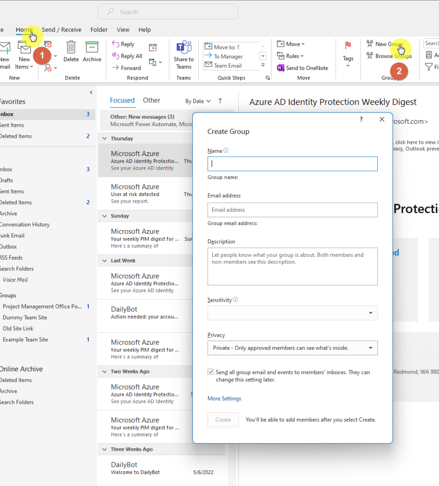The image size is (439, 486).
Task: Open the Quick Steps dialog launcher
Action: 268,78
